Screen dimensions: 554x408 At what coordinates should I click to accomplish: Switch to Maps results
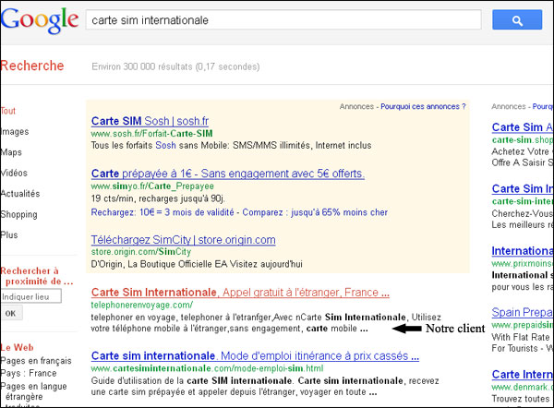click(11, 152)
